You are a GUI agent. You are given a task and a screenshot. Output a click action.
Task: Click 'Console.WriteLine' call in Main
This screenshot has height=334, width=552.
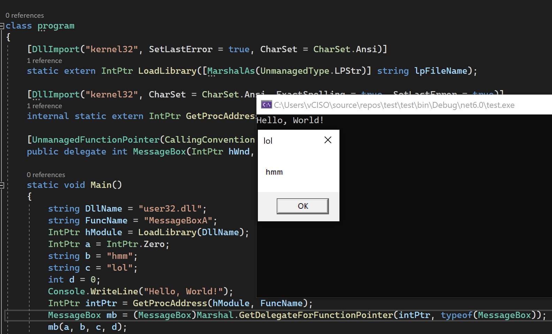93,292
